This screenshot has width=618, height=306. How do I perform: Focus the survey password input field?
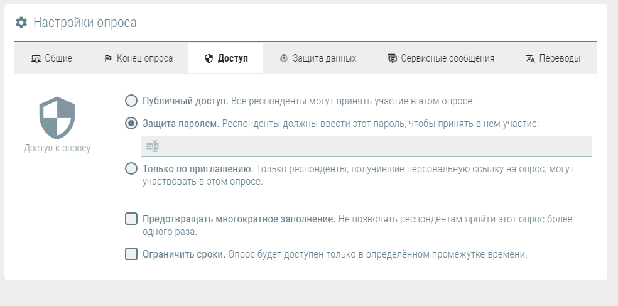pyautogui.click(x=371, y=146)
